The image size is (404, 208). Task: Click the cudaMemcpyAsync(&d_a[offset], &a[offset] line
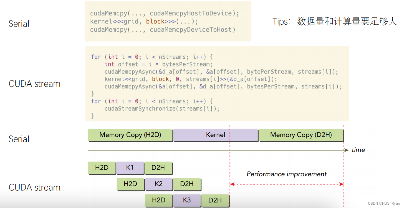point(221,72)
